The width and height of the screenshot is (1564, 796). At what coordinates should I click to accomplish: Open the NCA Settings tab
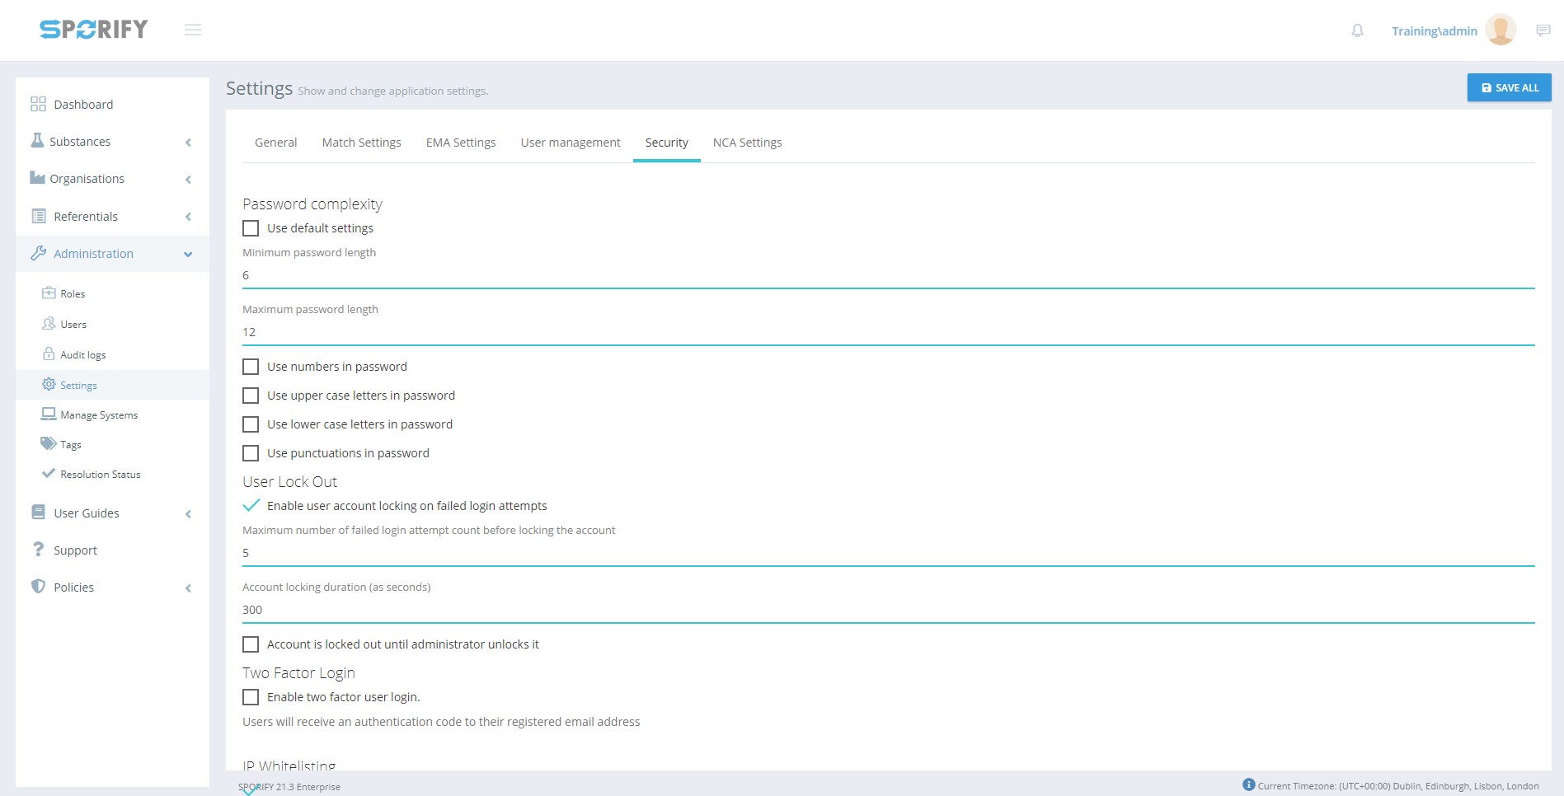point(747,143)
